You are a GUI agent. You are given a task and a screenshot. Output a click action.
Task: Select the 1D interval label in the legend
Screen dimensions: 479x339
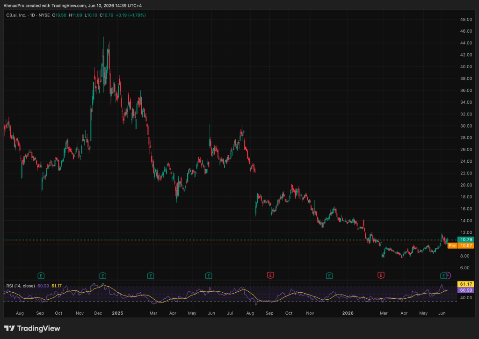[32, 15]
